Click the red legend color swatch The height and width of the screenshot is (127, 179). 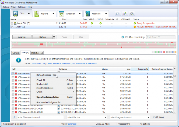coord(164,52)
